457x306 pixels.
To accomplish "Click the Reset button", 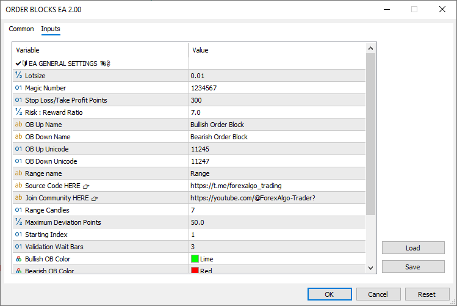I will 426,294.
